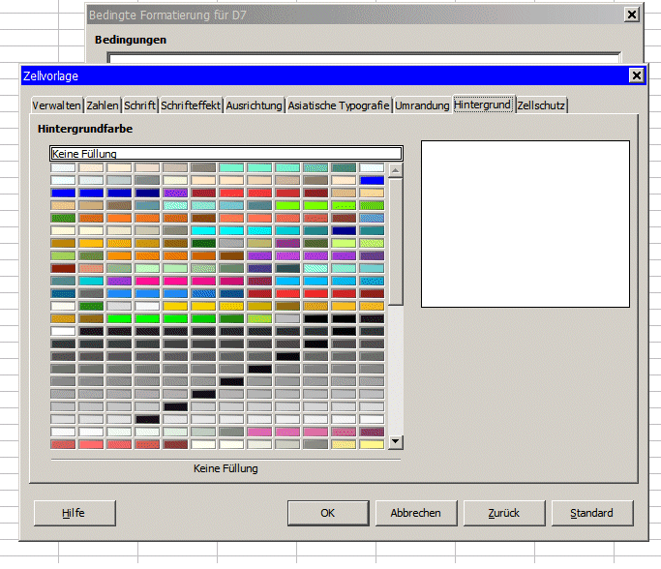The width and height of the screenshot is (661, 569).
Task: Pick the blue swatch in palette's second row
Action: tap(372, 180)
